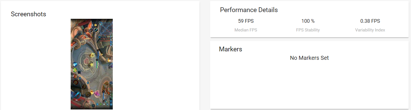Screen dimensions: 411x110
Task: Click the blue skill icon above green one
Action: coord(75,64)
